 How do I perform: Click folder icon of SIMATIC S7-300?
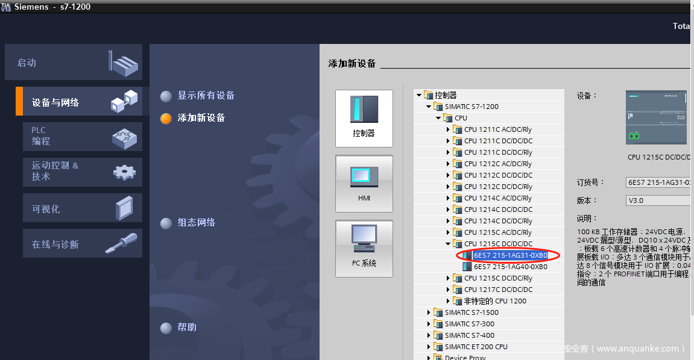(x=438, y=324)
